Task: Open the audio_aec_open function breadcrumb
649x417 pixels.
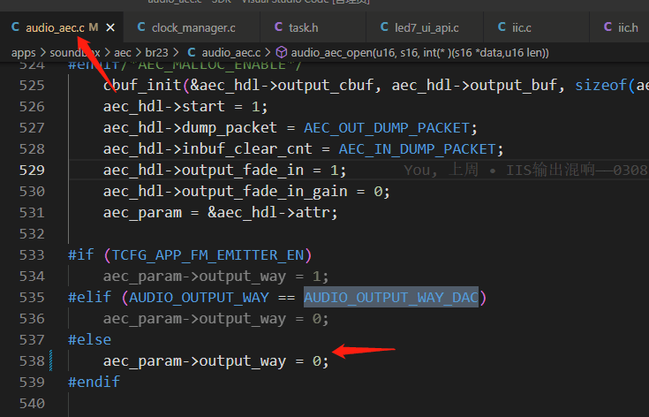Action: 419,53
